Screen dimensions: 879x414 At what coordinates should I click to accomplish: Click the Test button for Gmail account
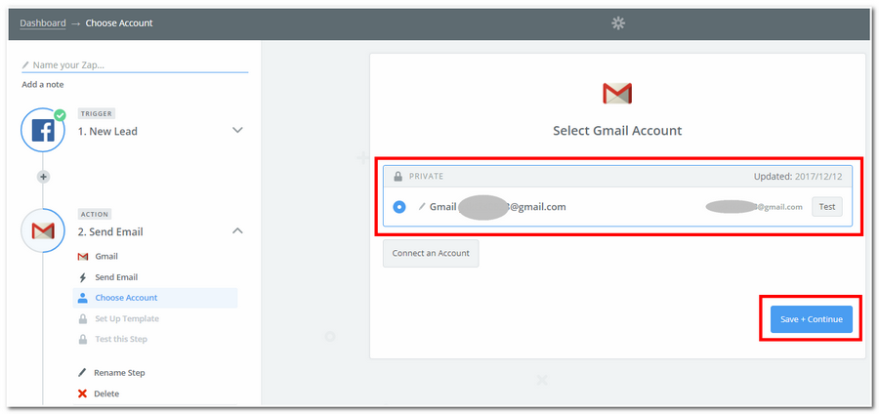click(x=827, y=207)
